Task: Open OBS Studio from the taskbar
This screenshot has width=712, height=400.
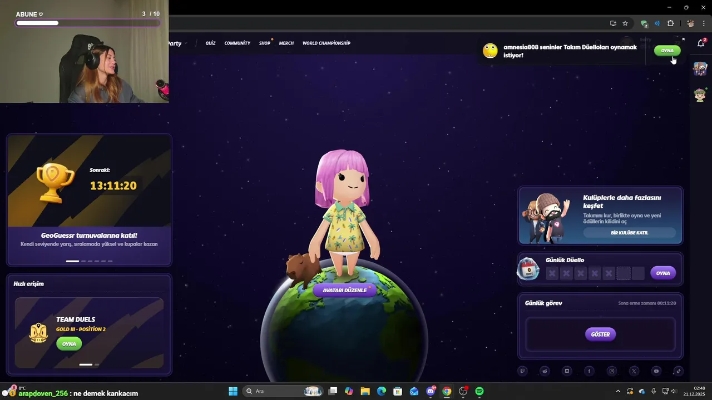Action: pyautogui.click(x=463, y=391)
